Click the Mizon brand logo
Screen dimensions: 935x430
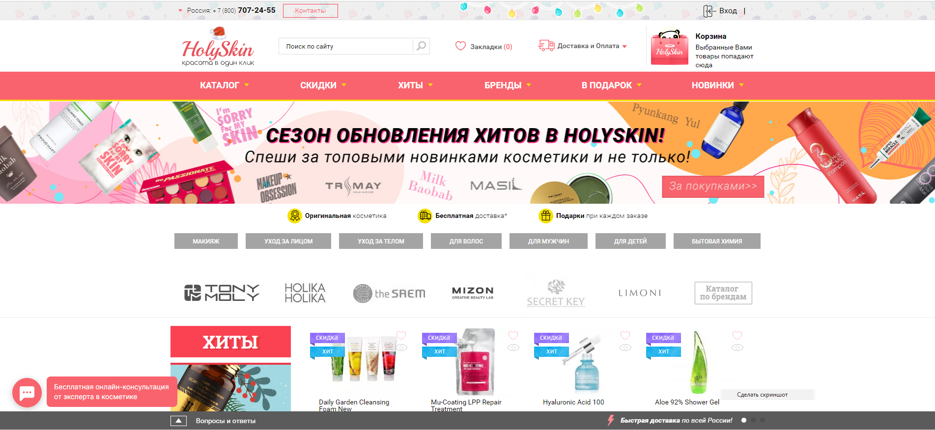[x=473, y=293]
